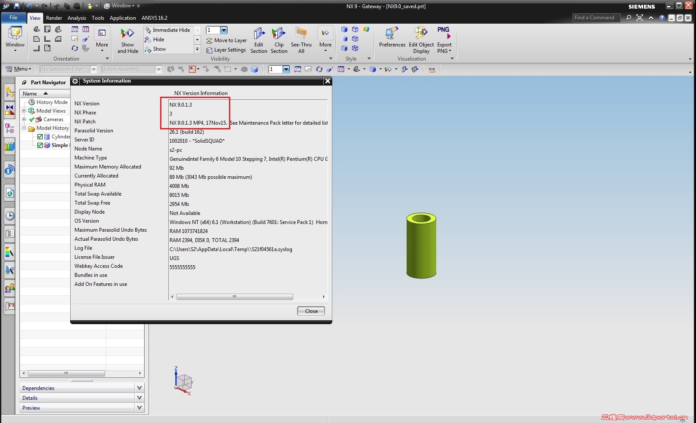Screen dimensions: 696x423
Task: Click More in the Visibility group
Action: coord(325,40)
